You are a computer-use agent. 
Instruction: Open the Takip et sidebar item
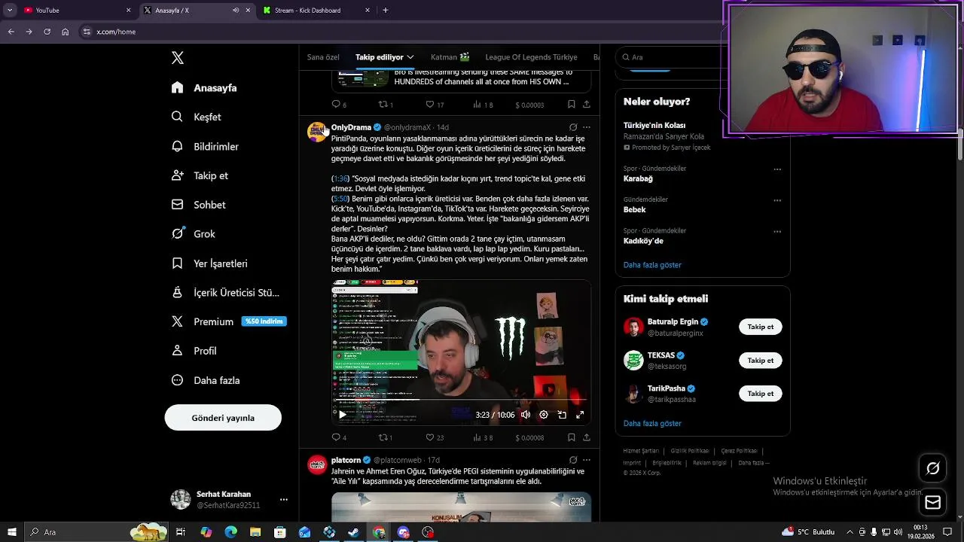[200, 175]
